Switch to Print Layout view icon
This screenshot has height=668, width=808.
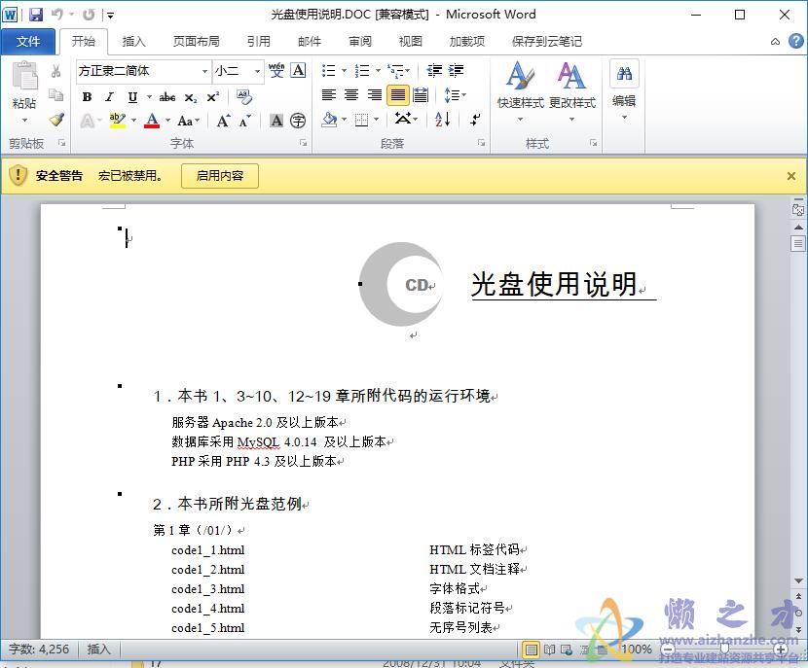pos(531,650)
